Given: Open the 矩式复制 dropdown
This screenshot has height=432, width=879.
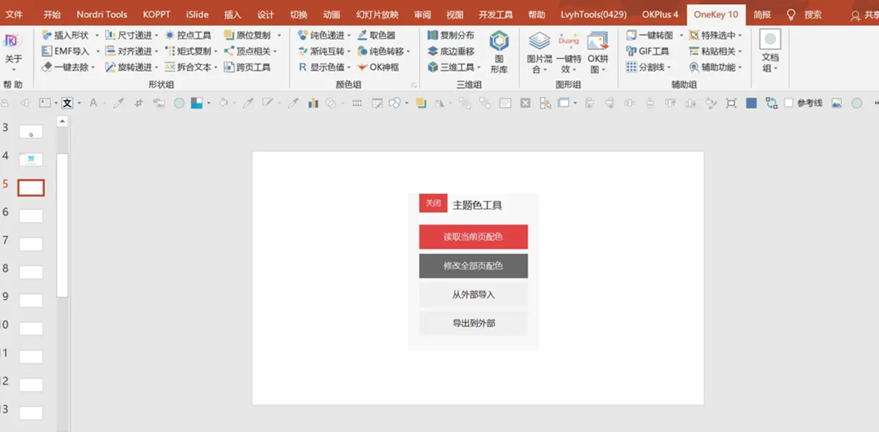Looking at the screenshot, I should (216, 51).
